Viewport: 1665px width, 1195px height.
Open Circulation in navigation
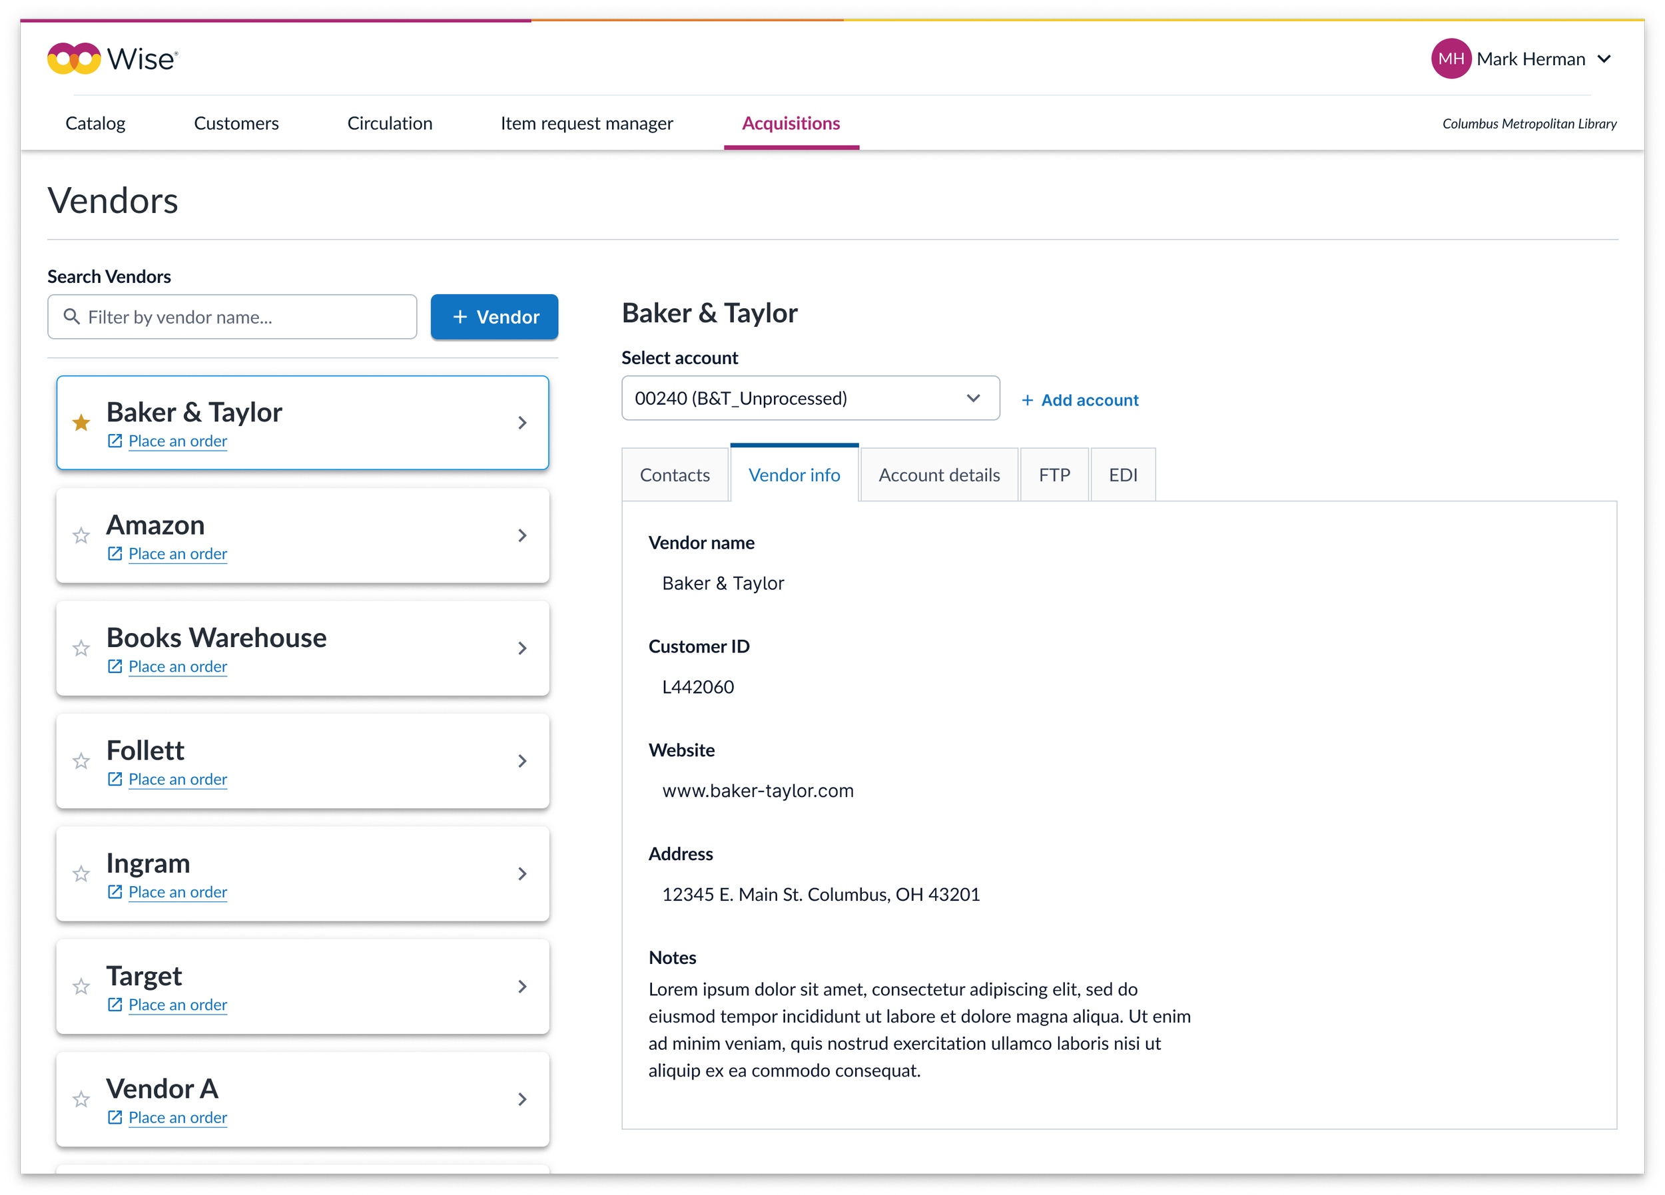[390, 123]
